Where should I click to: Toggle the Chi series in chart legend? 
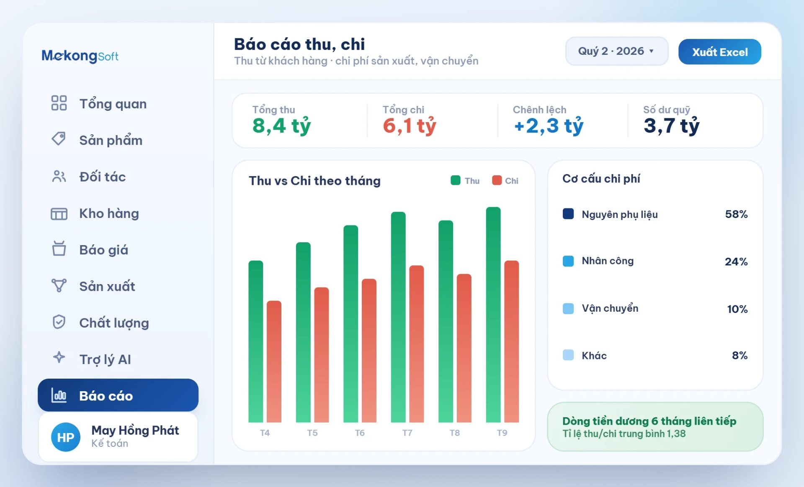(x=505, y=181)
